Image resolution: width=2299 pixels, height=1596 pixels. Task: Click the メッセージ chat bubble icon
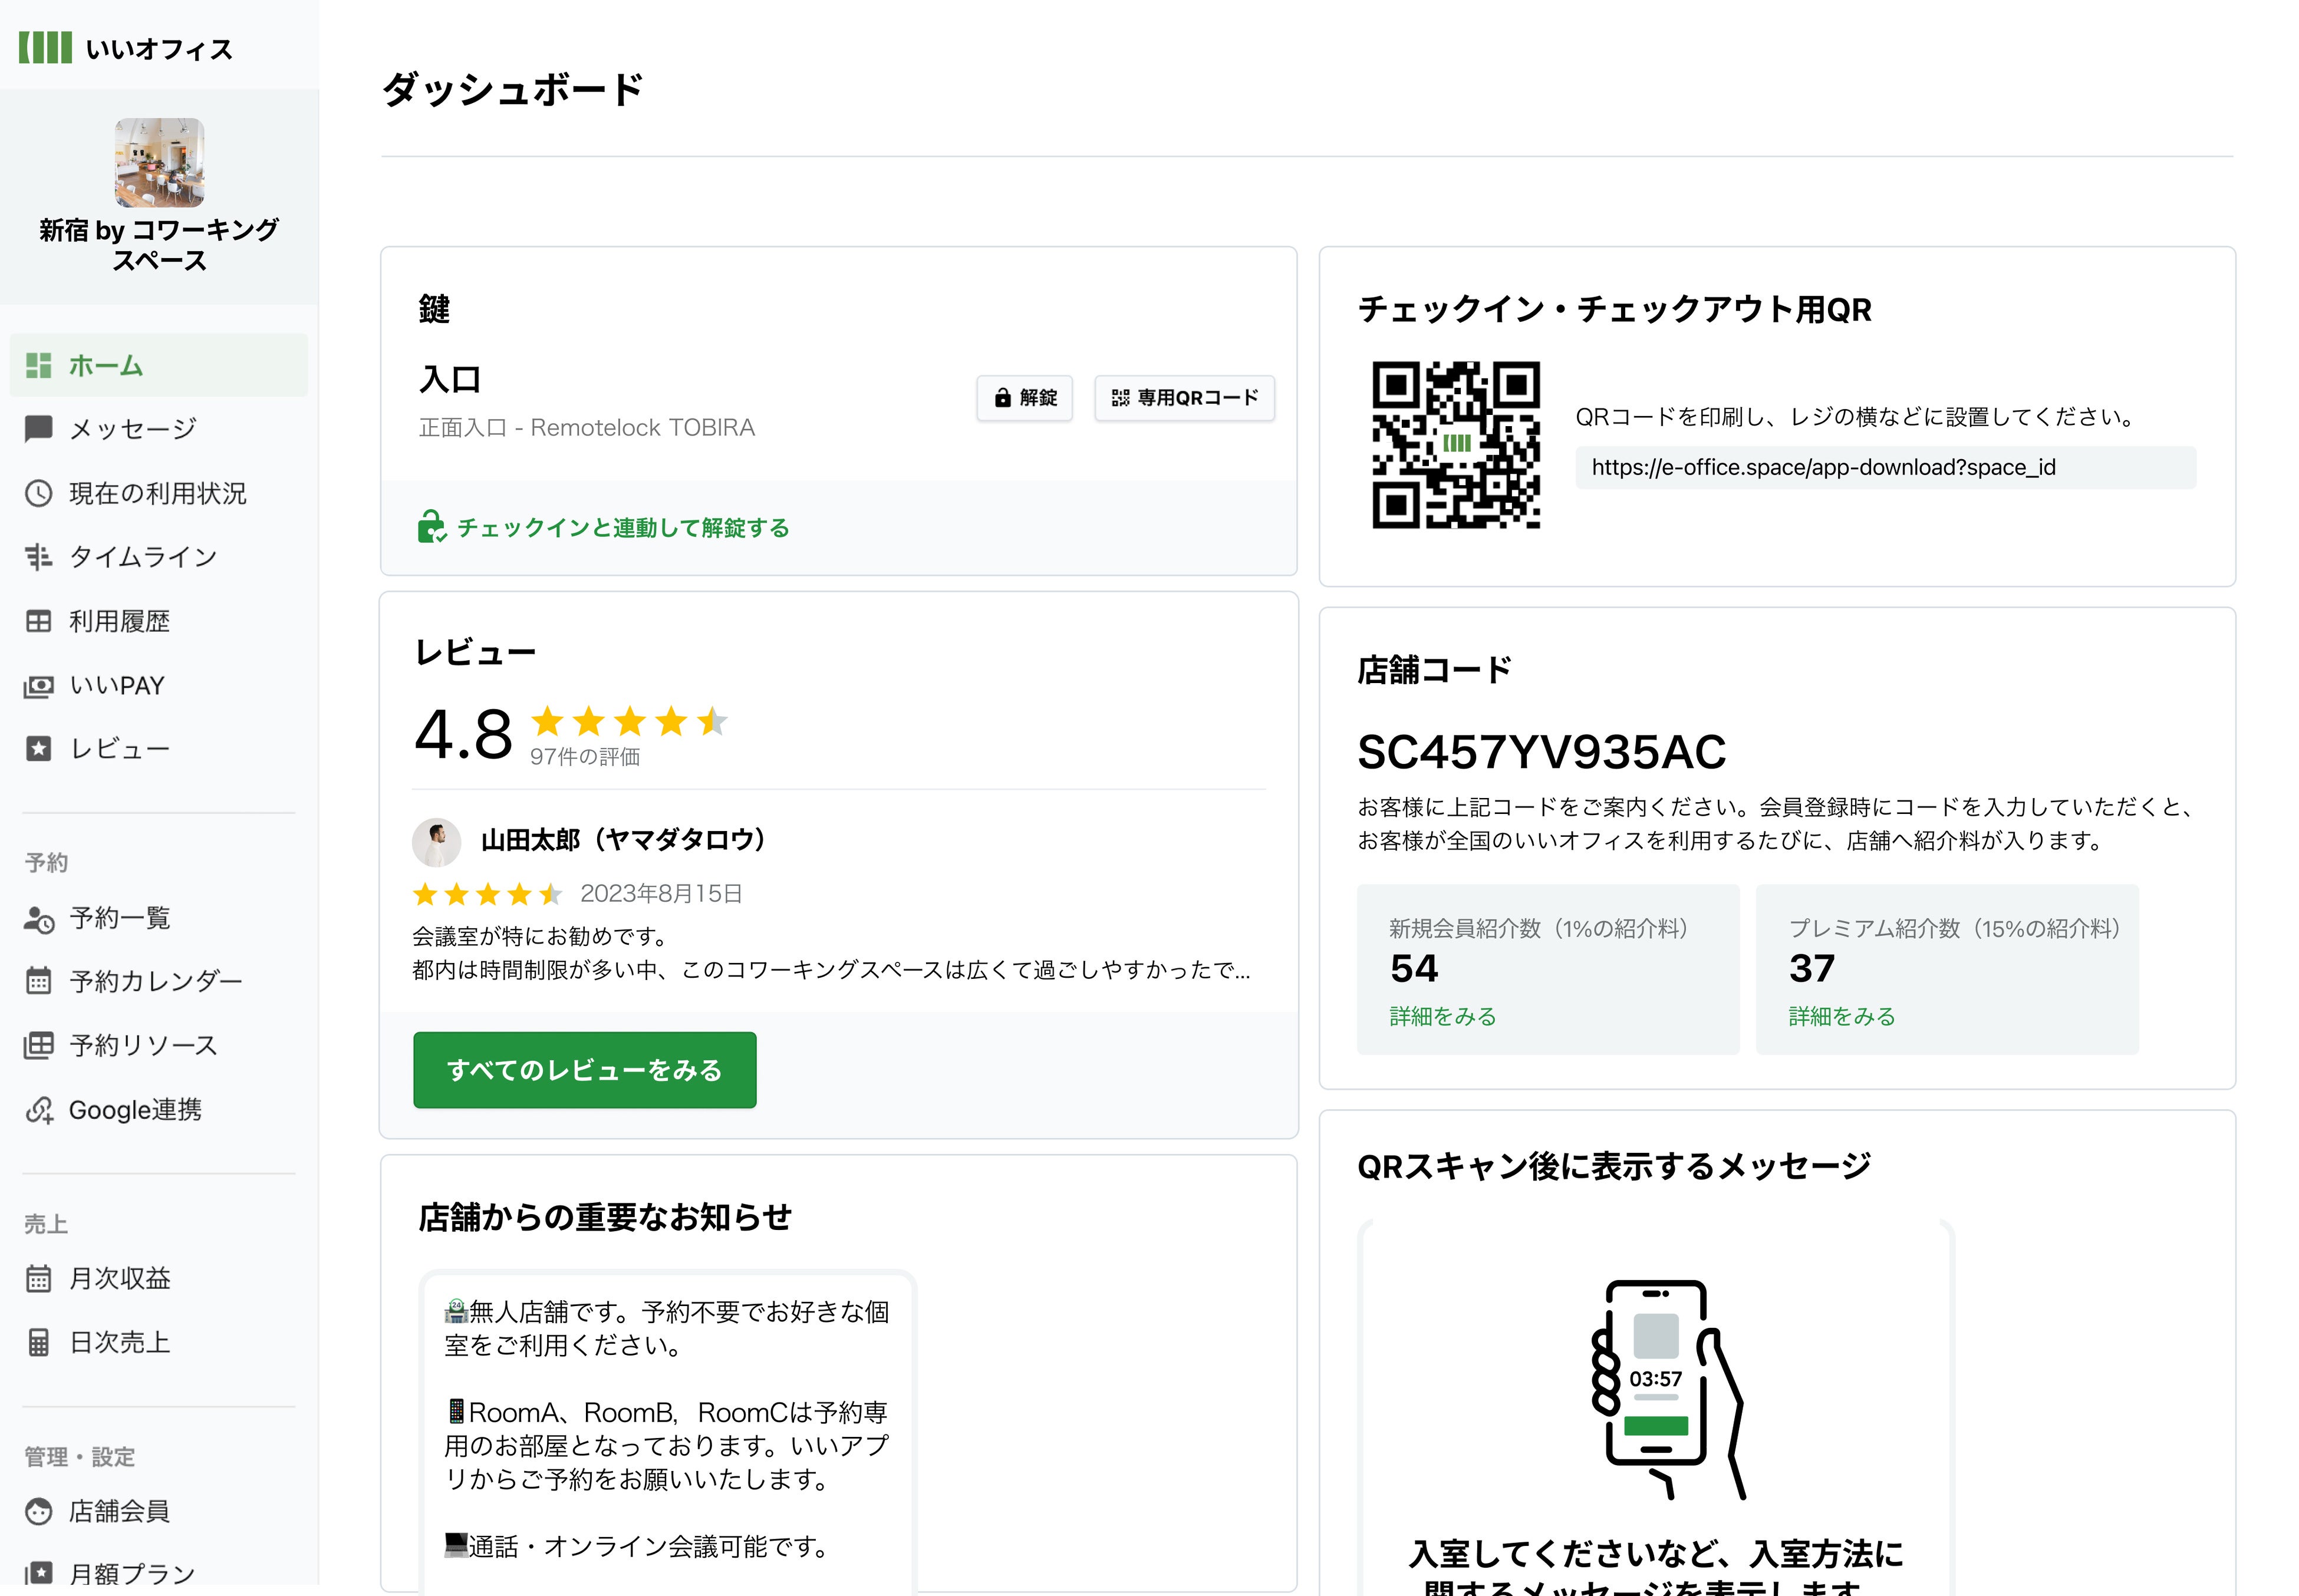38,429
